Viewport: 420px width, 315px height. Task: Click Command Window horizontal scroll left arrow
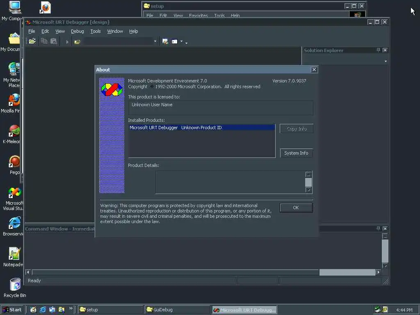point(27,272)
